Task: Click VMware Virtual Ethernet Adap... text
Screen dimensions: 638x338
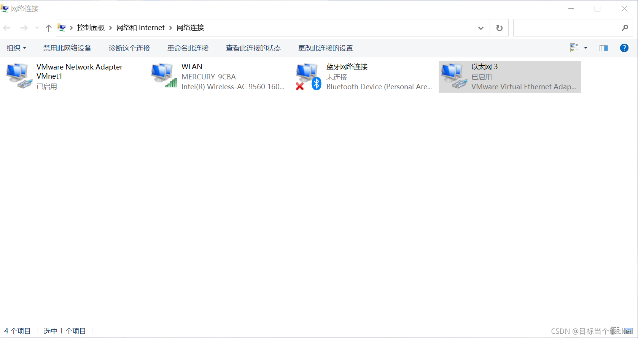Action: [x=523, y=87]
